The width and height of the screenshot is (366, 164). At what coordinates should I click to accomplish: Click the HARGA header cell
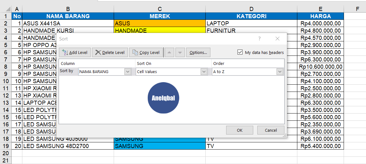click(x=320, y=16)
